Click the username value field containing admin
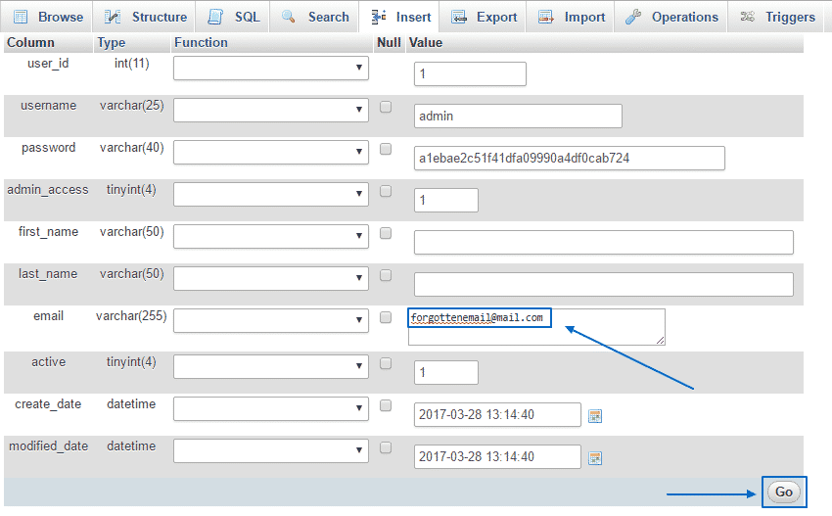Screen dimensions: 832x516 point(518,116)
